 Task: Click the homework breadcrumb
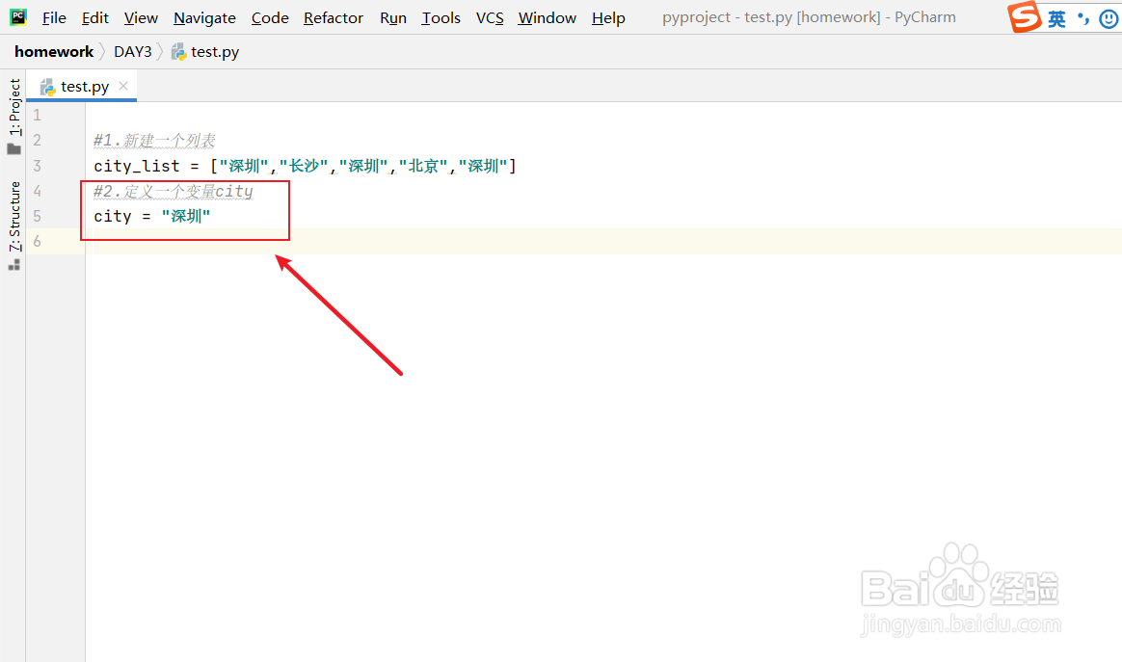(x=54, y=51)
